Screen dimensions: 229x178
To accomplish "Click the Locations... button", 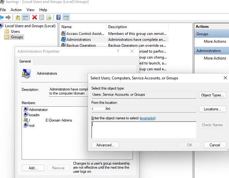I will tap(212, 109).
